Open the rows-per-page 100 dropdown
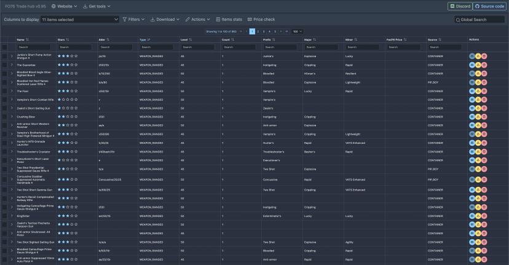509x265 pixels. click(298, 31)
